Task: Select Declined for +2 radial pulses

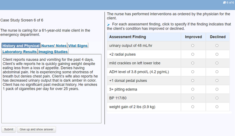Action: (x=217, y=54)
